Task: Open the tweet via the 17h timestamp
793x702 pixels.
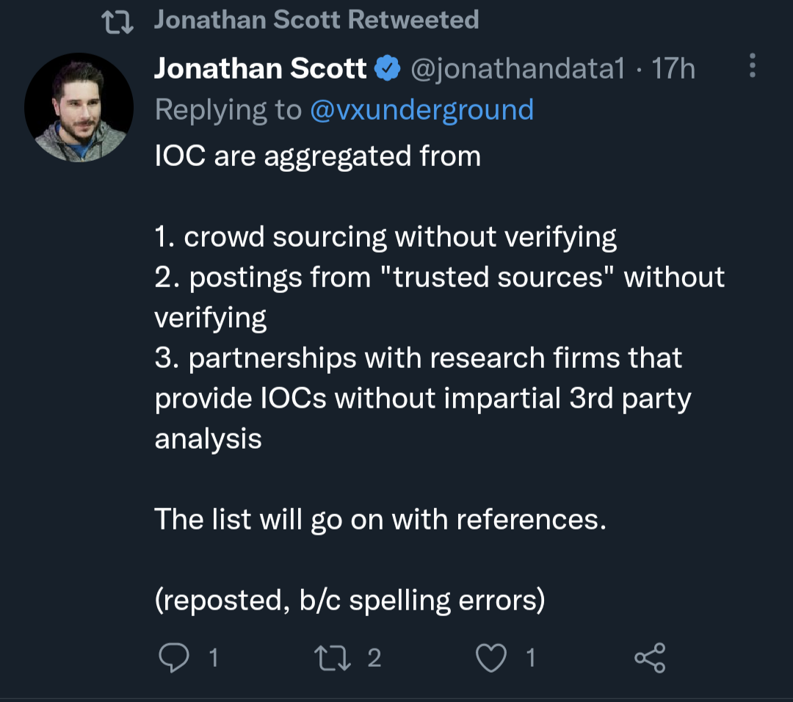Action: pos(673,69)
